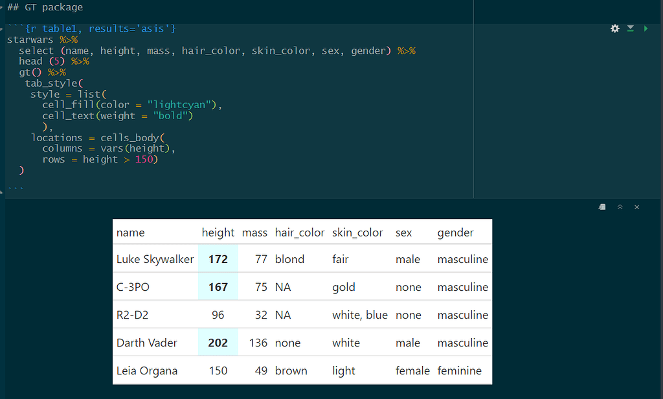
Task: Clear the chunk output with the X icon
Action: tap(636, 206)
